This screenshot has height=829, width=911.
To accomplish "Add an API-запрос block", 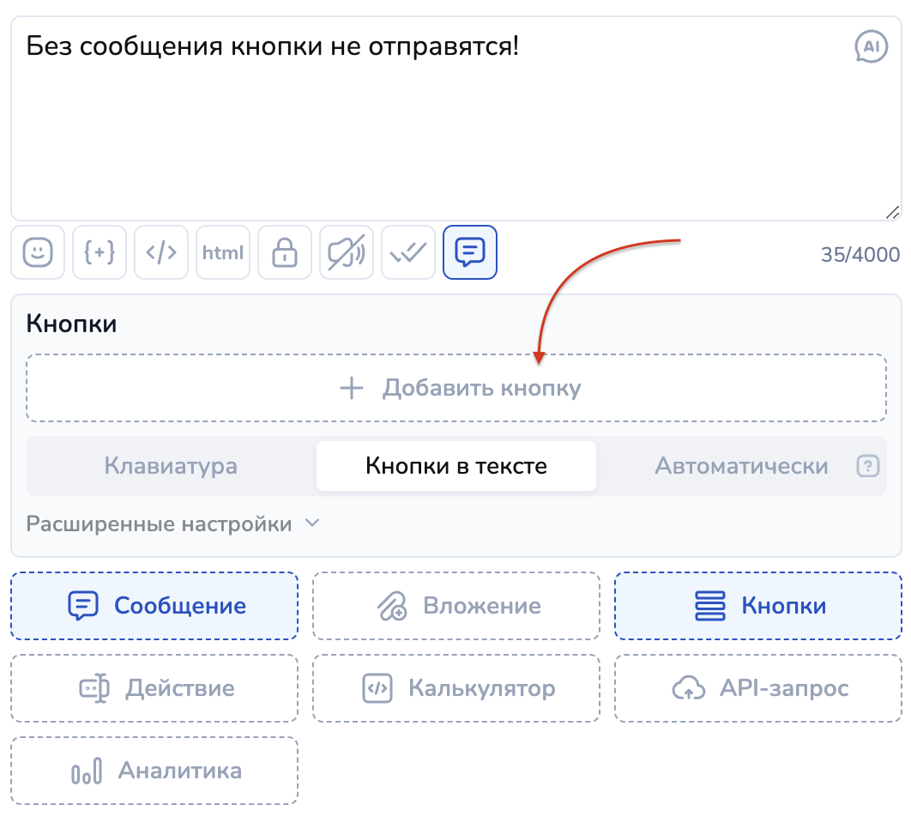I will (758, 688).
